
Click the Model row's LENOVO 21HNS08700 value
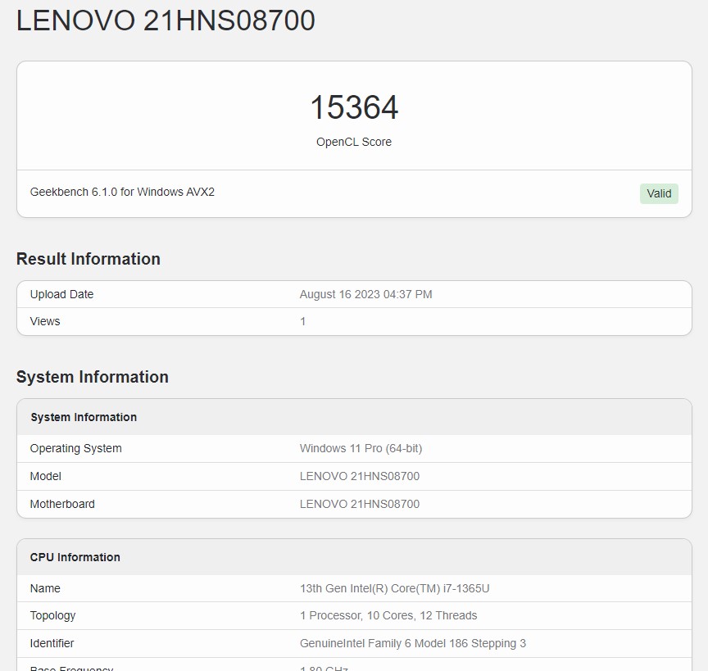point(359,476)
